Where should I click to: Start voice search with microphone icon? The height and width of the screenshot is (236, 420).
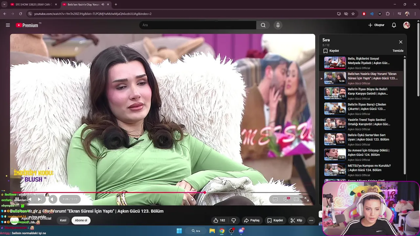click(278, 25)
